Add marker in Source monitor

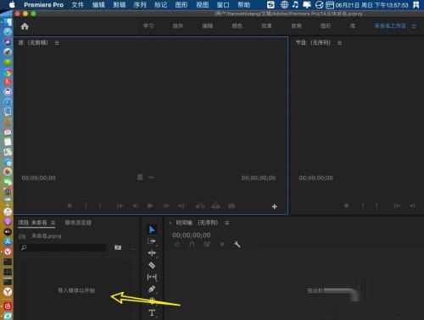coord(70,206)
